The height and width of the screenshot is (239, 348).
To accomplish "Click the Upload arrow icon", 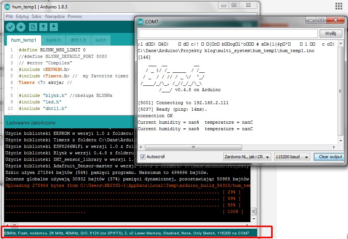I will tap(21, 26).
